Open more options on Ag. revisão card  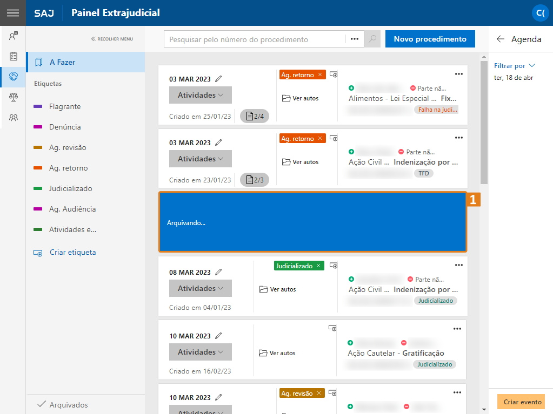(x=457, y=392)
